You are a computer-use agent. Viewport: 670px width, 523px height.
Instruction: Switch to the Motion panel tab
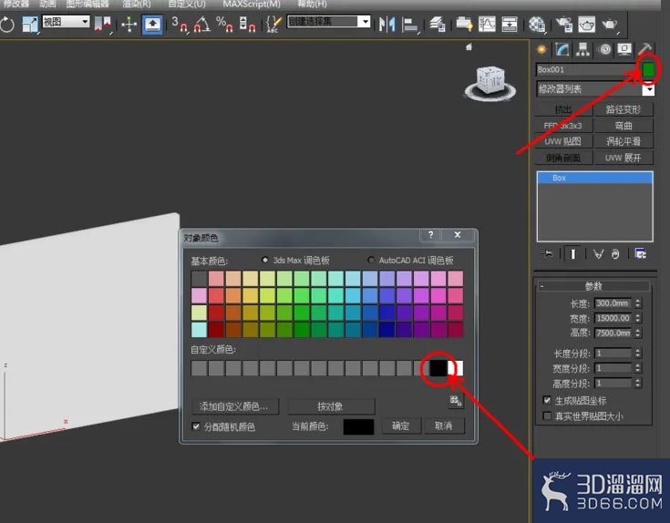[x=604, y=50]
